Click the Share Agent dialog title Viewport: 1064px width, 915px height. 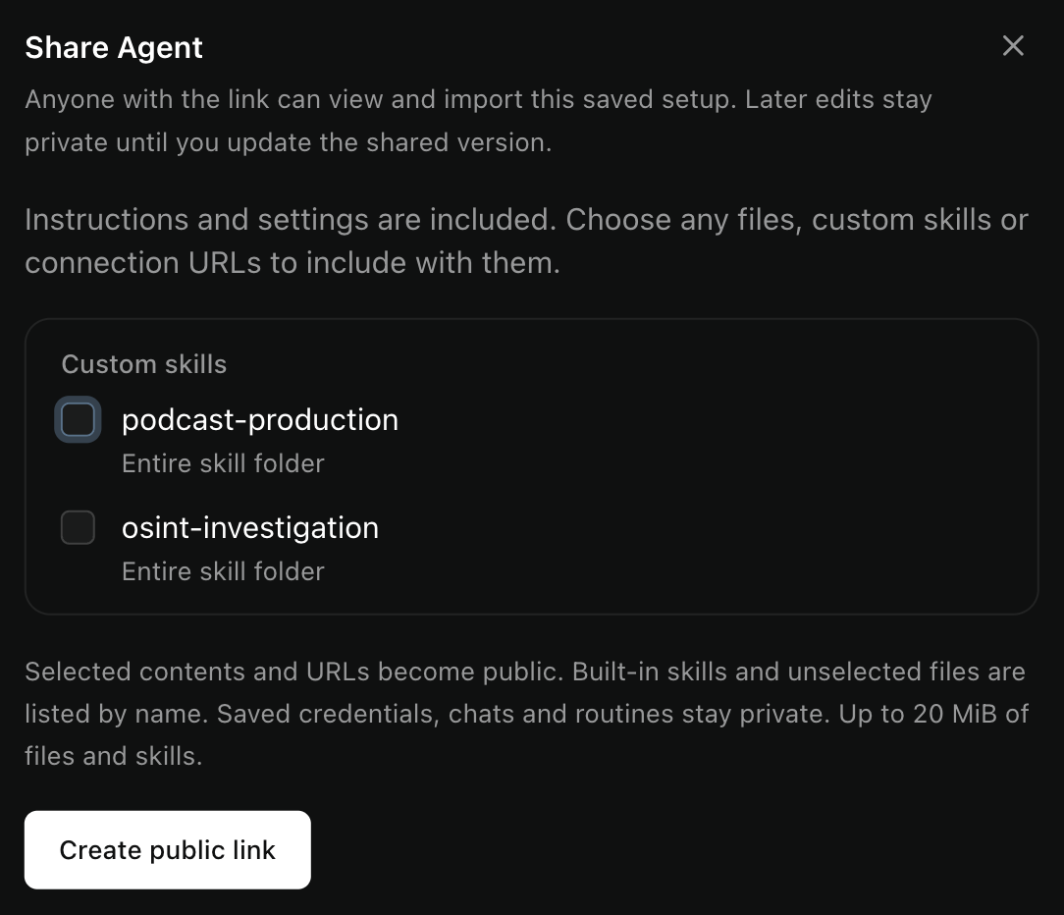point(114,47)
